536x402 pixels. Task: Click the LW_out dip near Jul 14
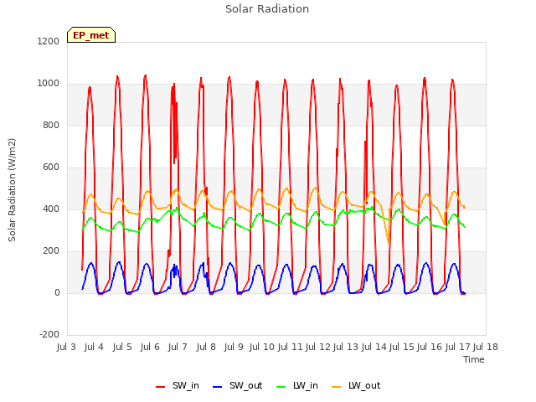[x=389, y=242]
